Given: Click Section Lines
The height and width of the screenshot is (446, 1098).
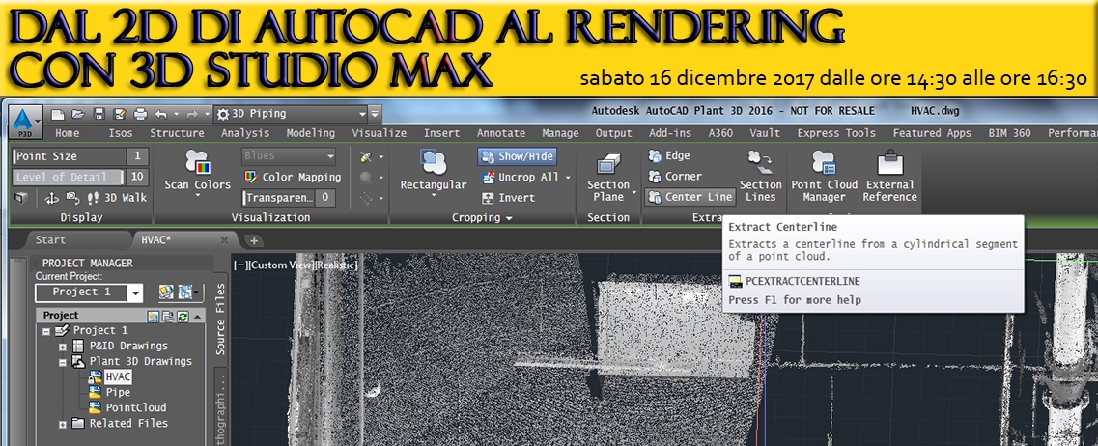Looking at the screenshot, I should (760, 177).
